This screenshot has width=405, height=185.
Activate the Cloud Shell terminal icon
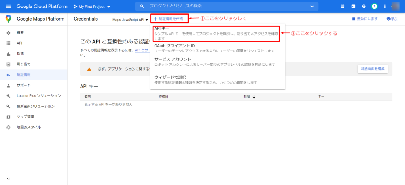pos(353,6)
